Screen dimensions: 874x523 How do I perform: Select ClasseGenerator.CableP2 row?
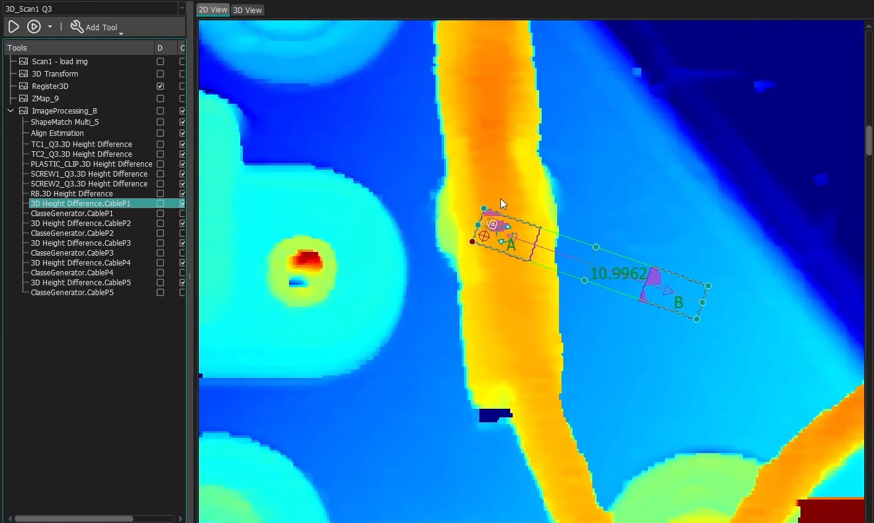click(72, 233)
